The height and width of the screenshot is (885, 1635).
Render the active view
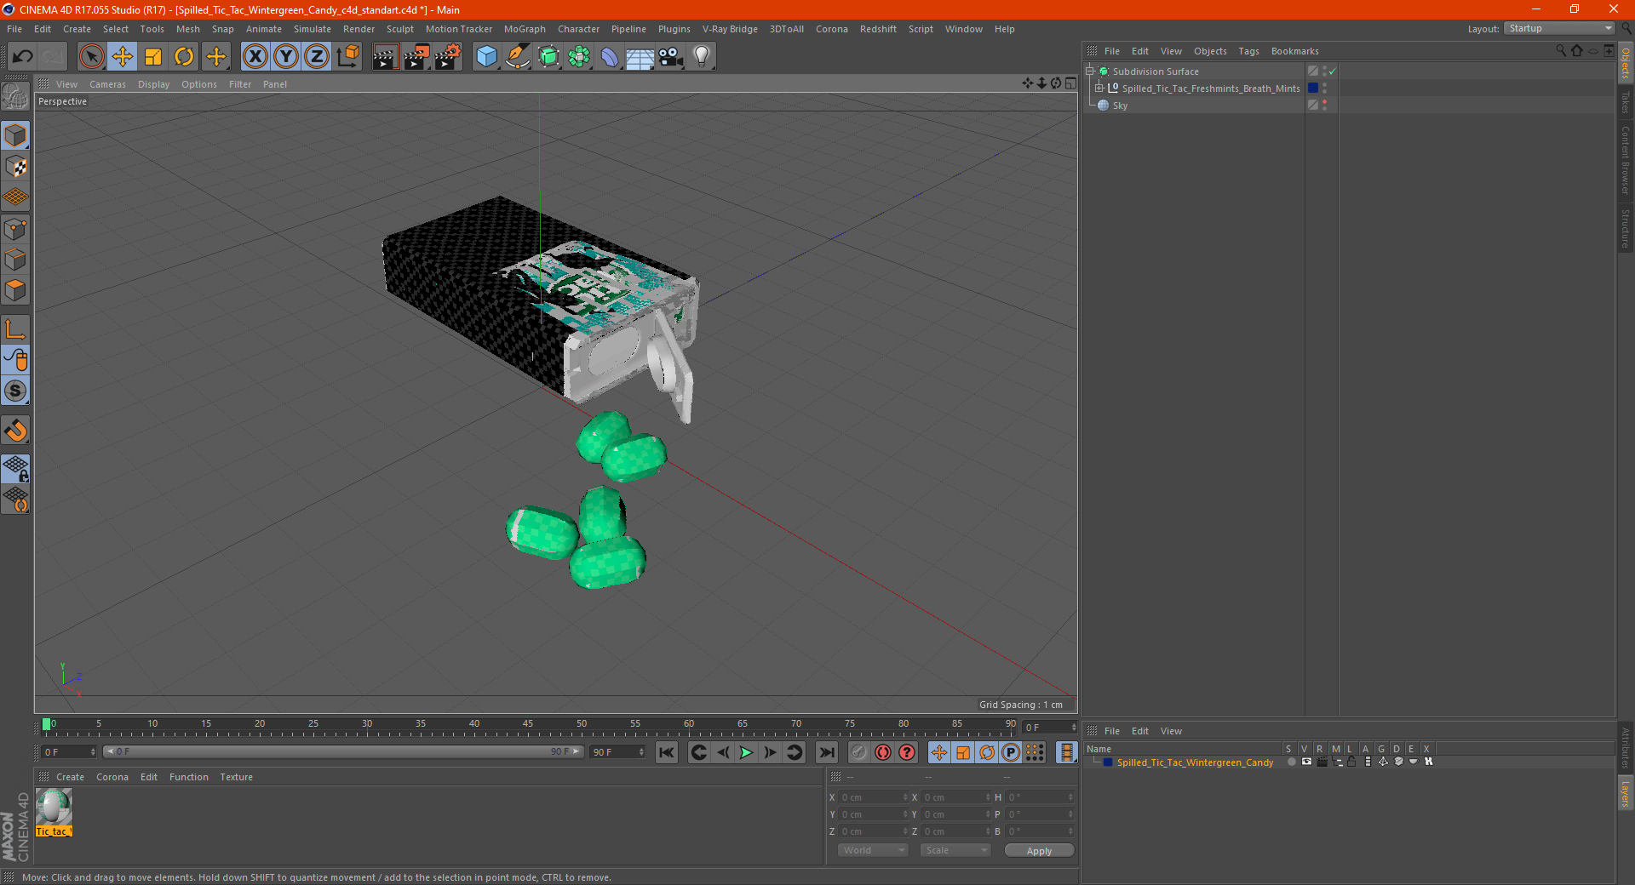click(x=385, y=57)
